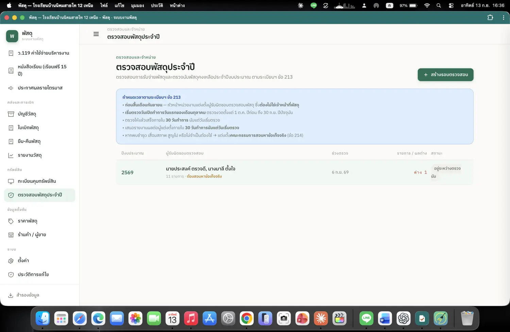Screen dimensions: 510x332
Task: Open the 2569 inspection round row
Action: coord(294,172)
